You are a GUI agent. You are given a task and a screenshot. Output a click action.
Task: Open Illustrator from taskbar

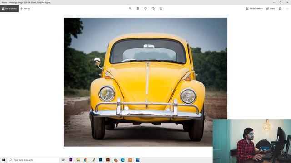coord(108,160)
